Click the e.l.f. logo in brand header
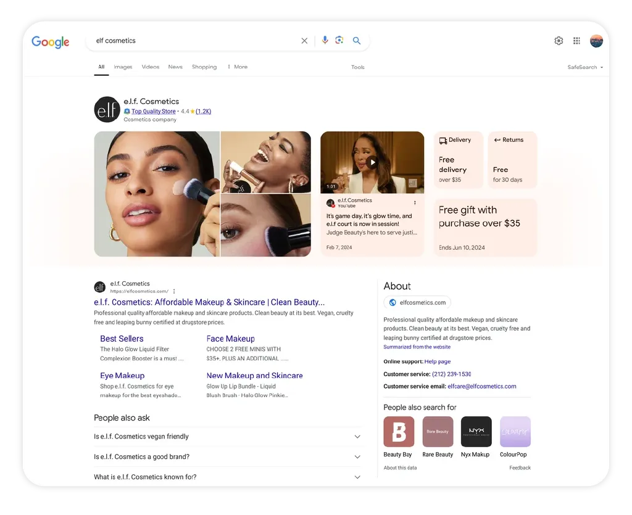632x515 pixels. pyautogui.click(x=107, y=109)
